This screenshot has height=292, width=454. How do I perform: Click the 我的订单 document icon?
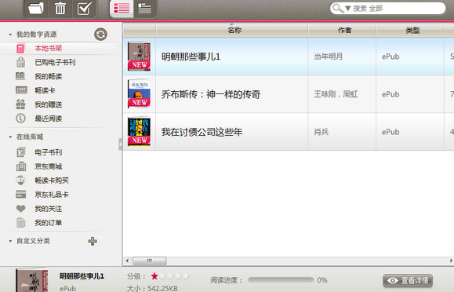(x=20, y=223)
